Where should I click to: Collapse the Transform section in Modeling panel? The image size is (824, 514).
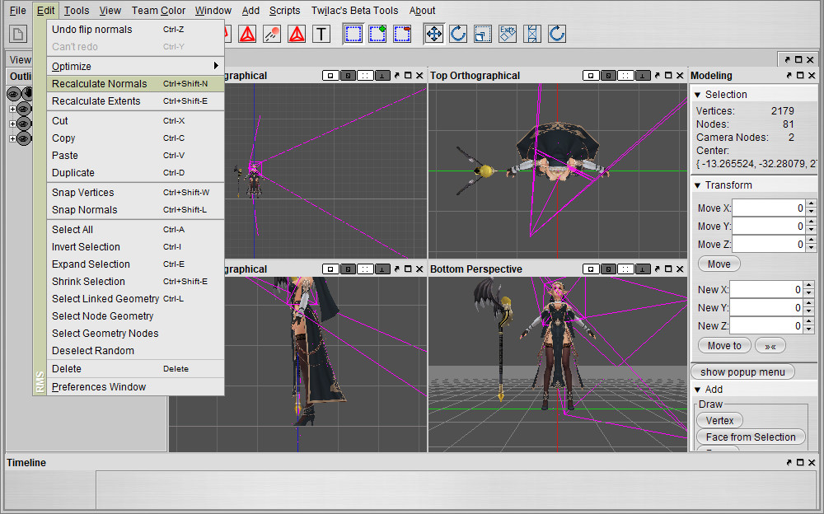[698, 185]
